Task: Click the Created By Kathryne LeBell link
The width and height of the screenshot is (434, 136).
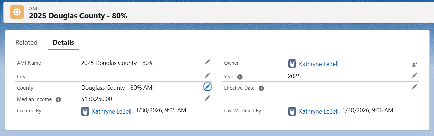Action: (112, 111)
